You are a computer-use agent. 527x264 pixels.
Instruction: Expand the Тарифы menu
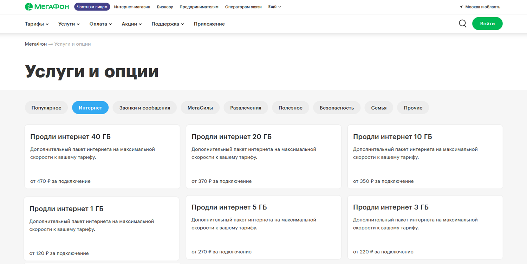37,24
